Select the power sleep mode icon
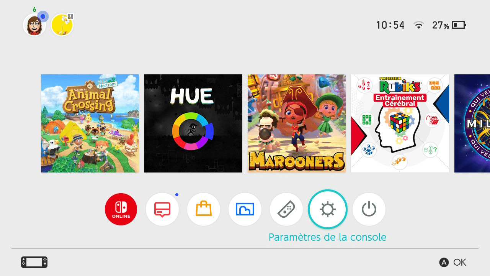Screen dimensions: 490x276 pyautogui.click(x=369, y=209)
